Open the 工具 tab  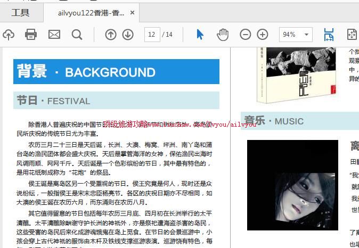click(x=21, y=13)
